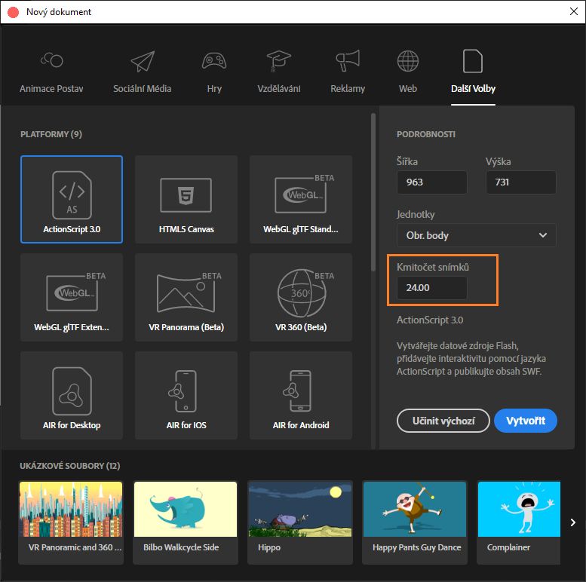
Task: Click the Jednotky dropdown chevron arrow
Action: click(543, 235)
